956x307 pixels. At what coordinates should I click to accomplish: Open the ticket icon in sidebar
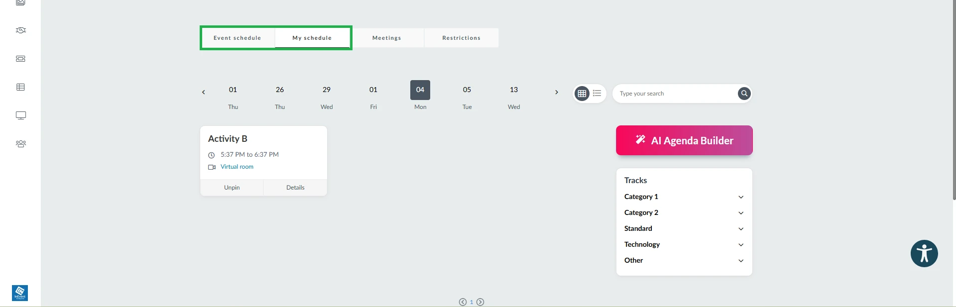[x=20, y=59]
